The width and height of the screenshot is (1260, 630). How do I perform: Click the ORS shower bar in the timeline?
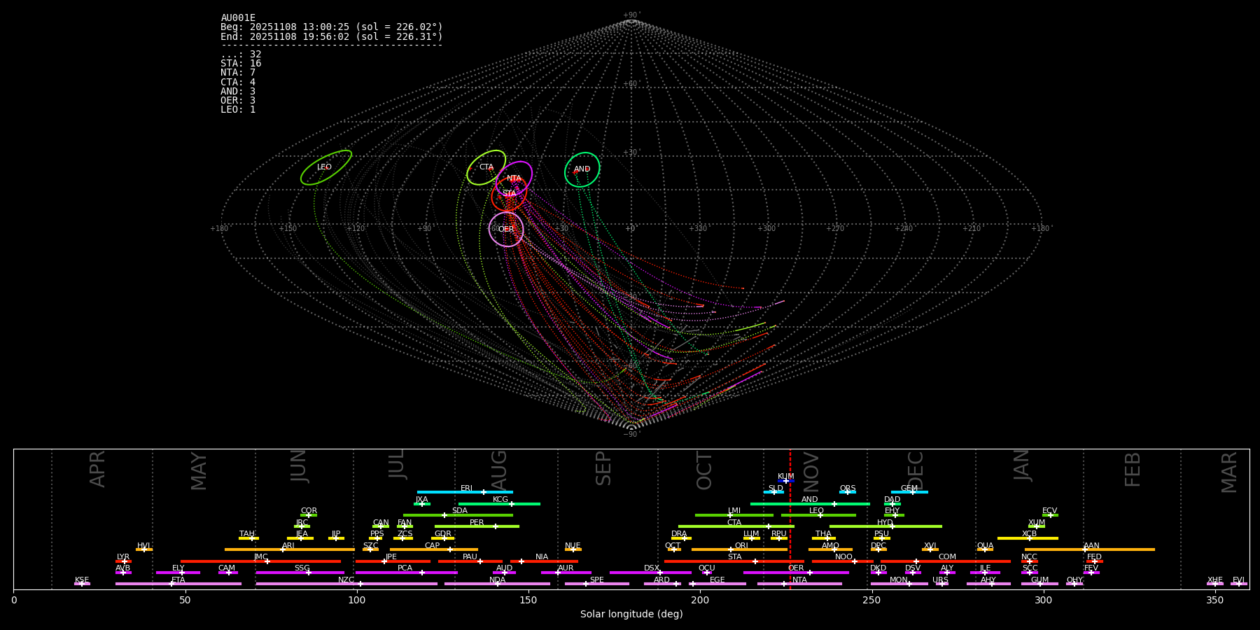click(848, 492)
